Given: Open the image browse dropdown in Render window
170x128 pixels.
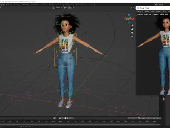Looking at the screenshot, I should tap(165, 12).
